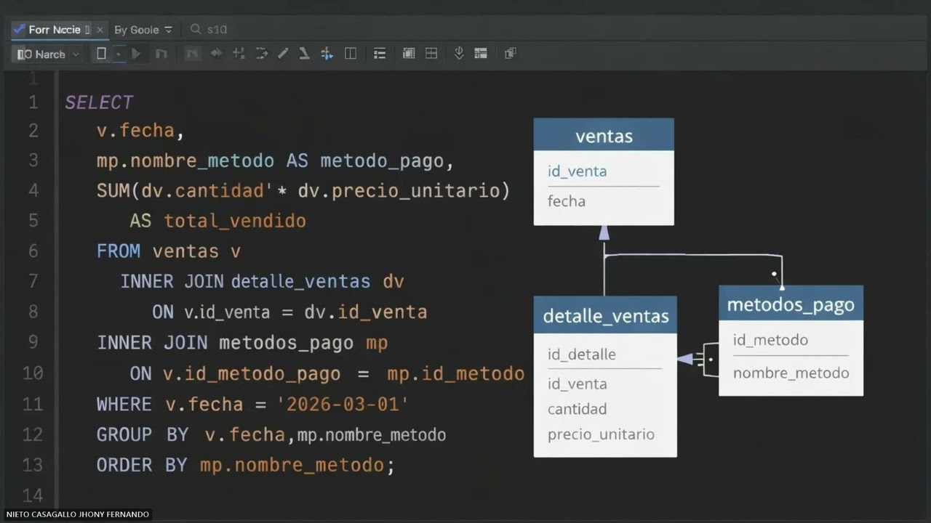Click the 'fecha' field in ventas table

(x=567, y=201)
